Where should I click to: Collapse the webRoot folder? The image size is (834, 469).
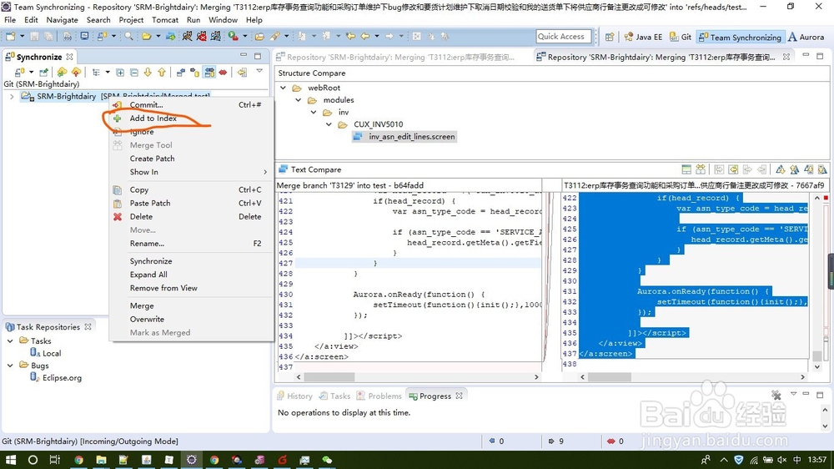(x=284, y=88)
